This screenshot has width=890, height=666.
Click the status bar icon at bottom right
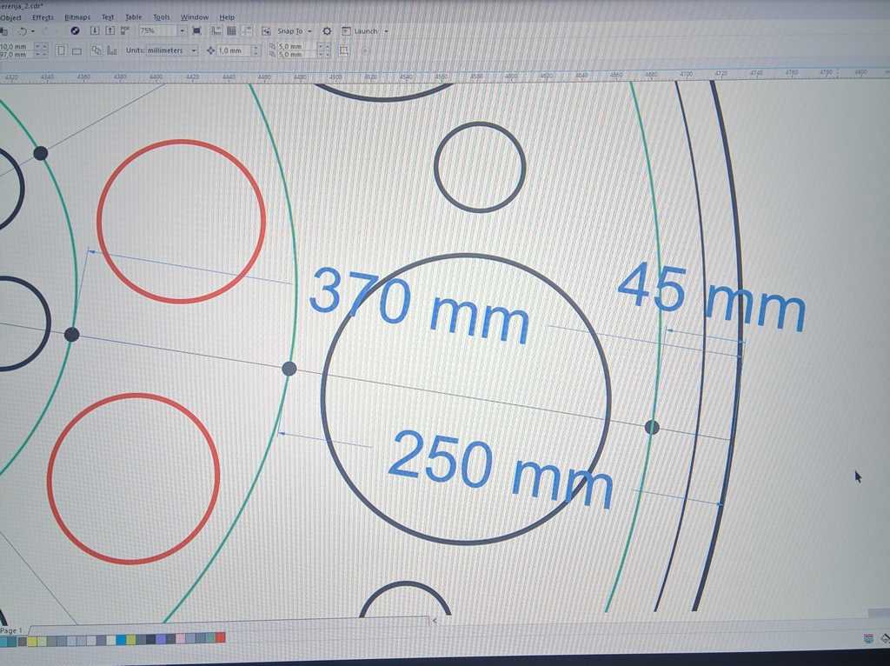tap(868, 639)
